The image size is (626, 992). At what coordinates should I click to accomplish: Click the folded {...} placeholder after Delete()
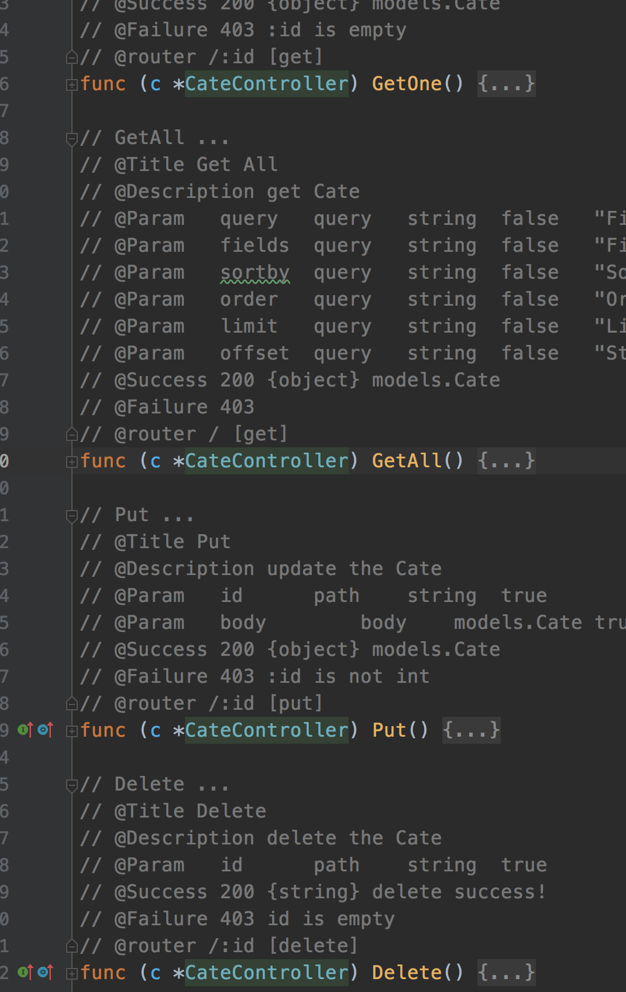[506, 973]
